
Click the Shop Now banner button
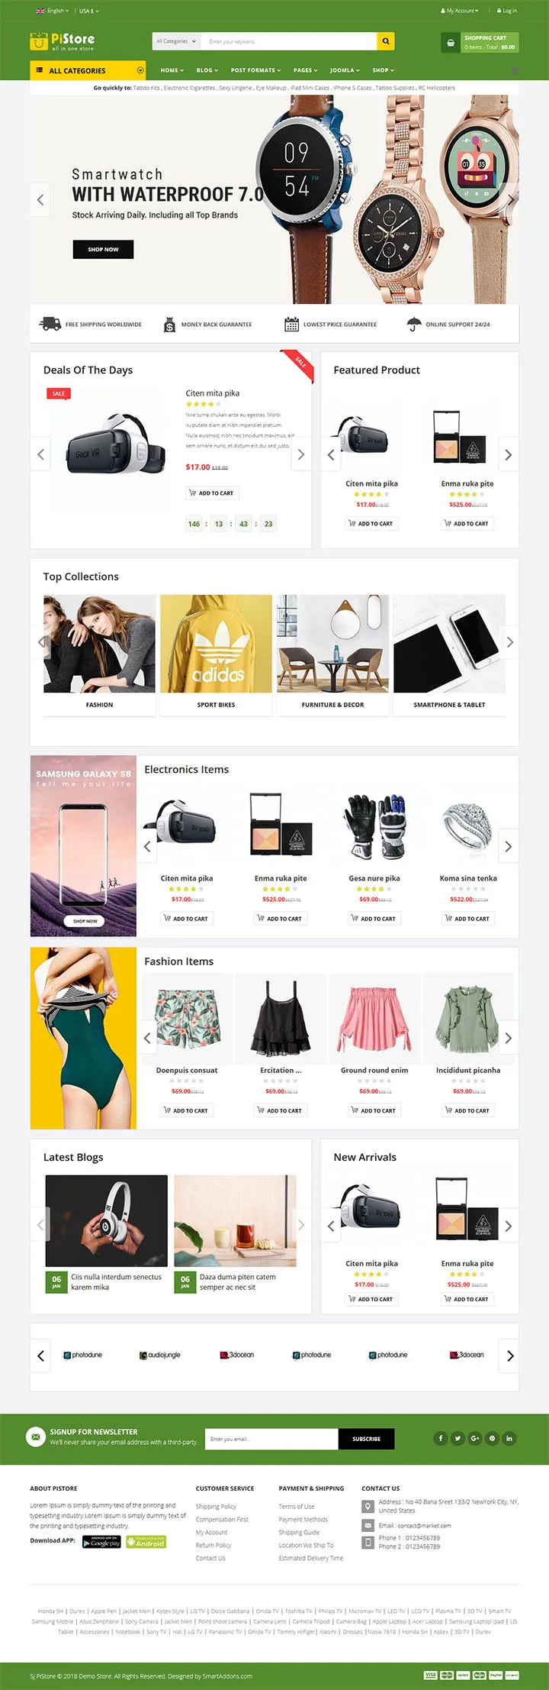click(x=103, y=249)
